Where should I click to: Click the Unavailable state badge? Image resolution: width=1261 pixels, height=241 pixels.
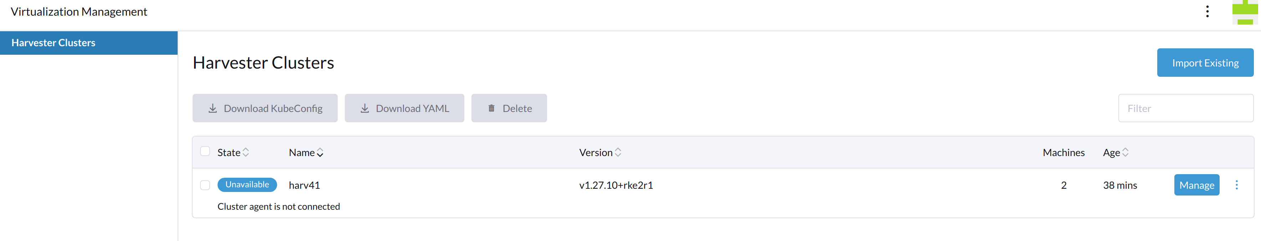pos(247,184)
